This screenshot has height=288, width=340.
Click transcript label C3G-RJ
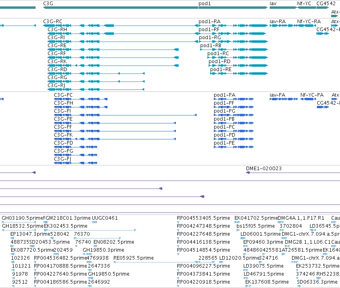(56, 85)
